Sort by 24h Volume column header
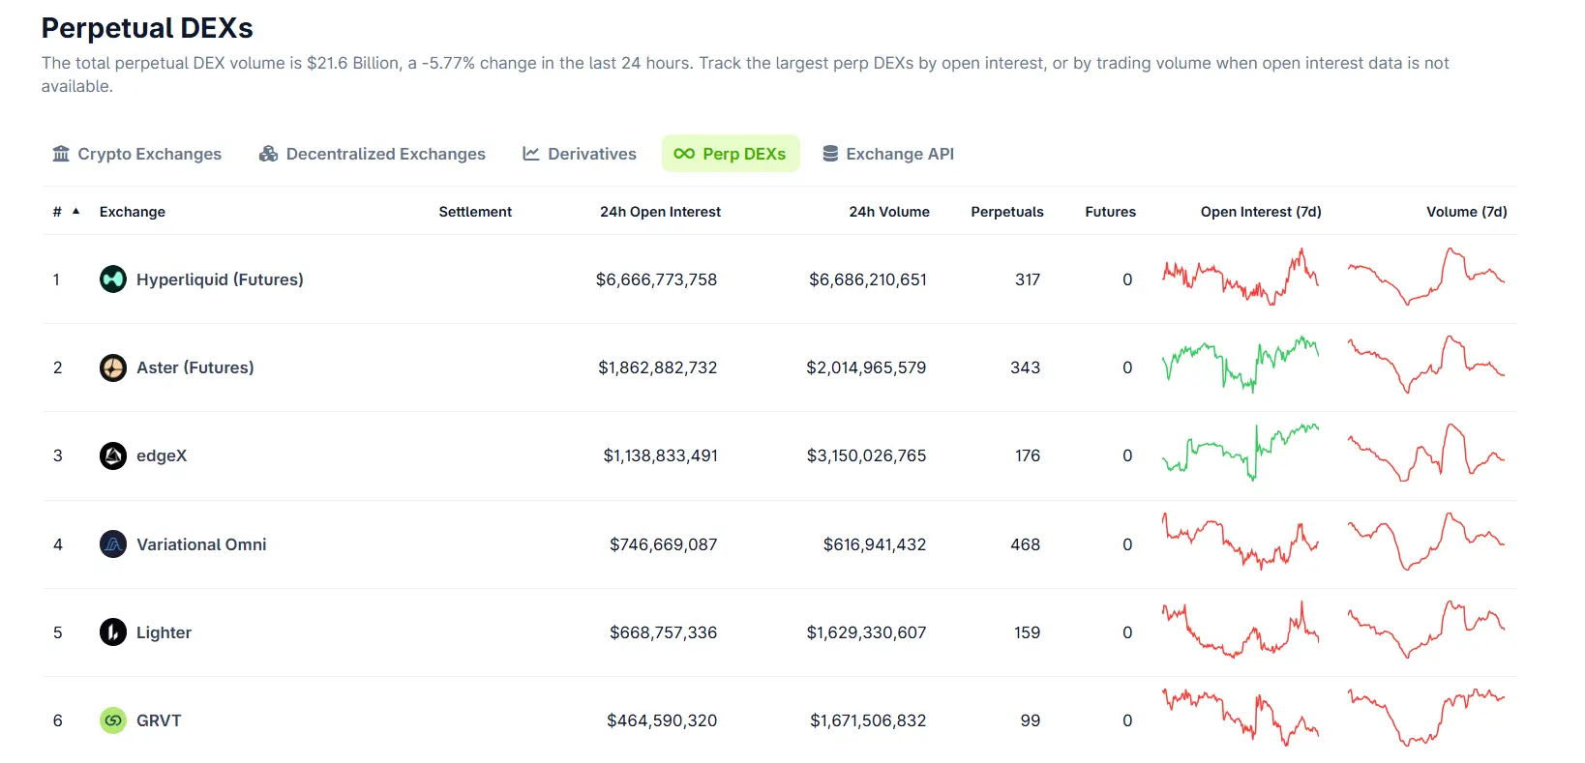The width and height of the screenshot is (1585, 763). (x=888, y=212)
